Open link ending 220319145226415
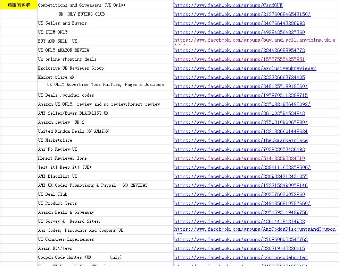This screenshot has height=266, width=339. coord(240,248)
